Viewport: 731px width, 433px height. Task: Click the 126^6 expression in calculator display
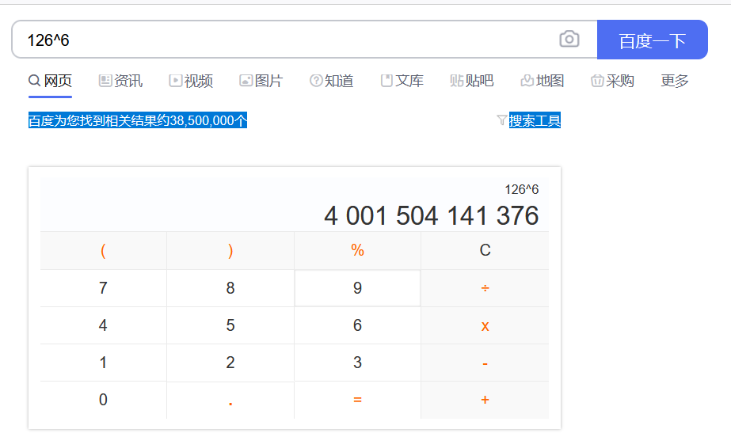click(521, 189)
